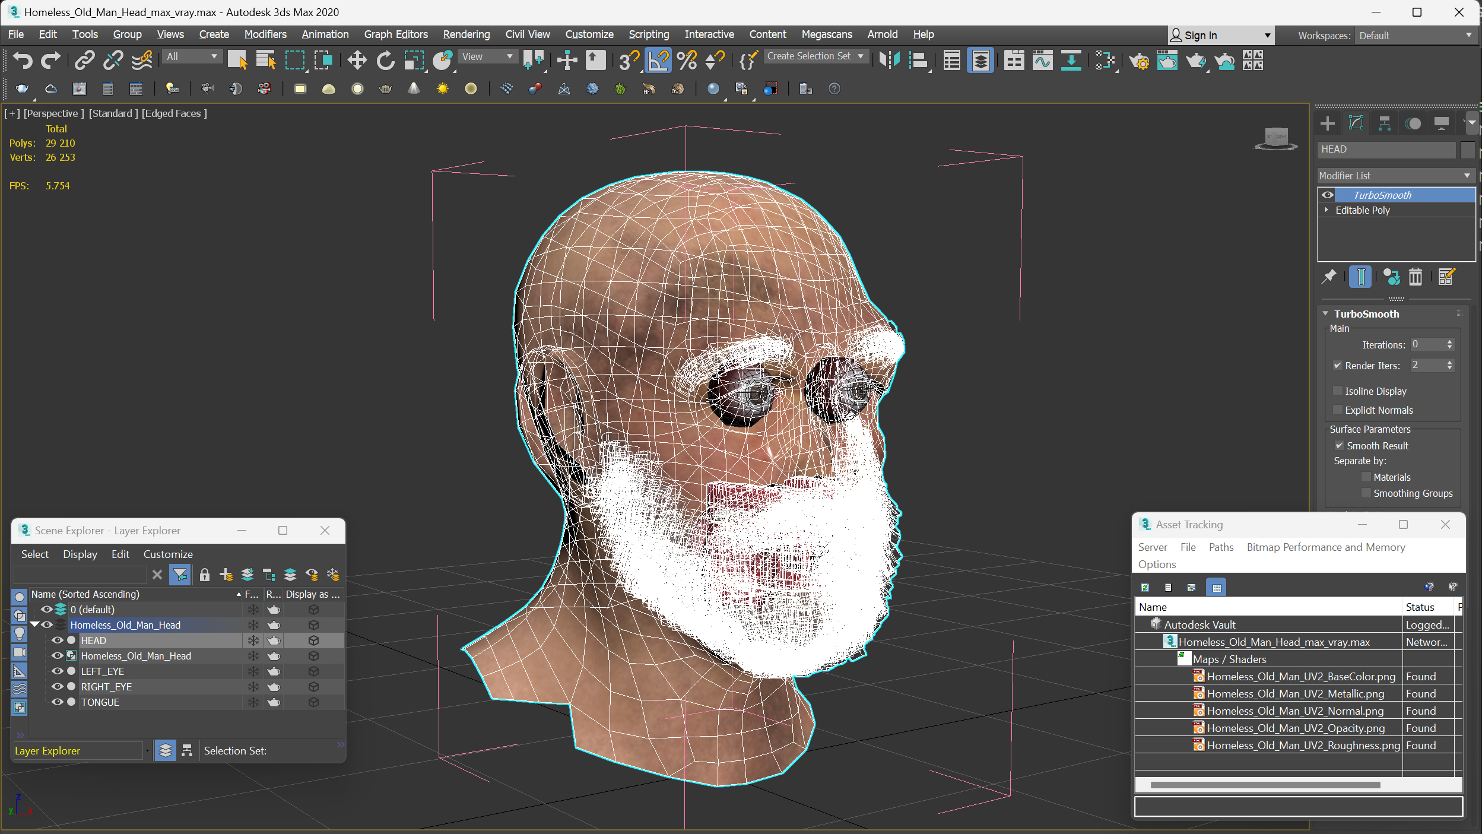This screenshot has width=1482, height=834.
Task: Click the Mirror tool icon
Action: pyautogui.click(x=890, y=60)
